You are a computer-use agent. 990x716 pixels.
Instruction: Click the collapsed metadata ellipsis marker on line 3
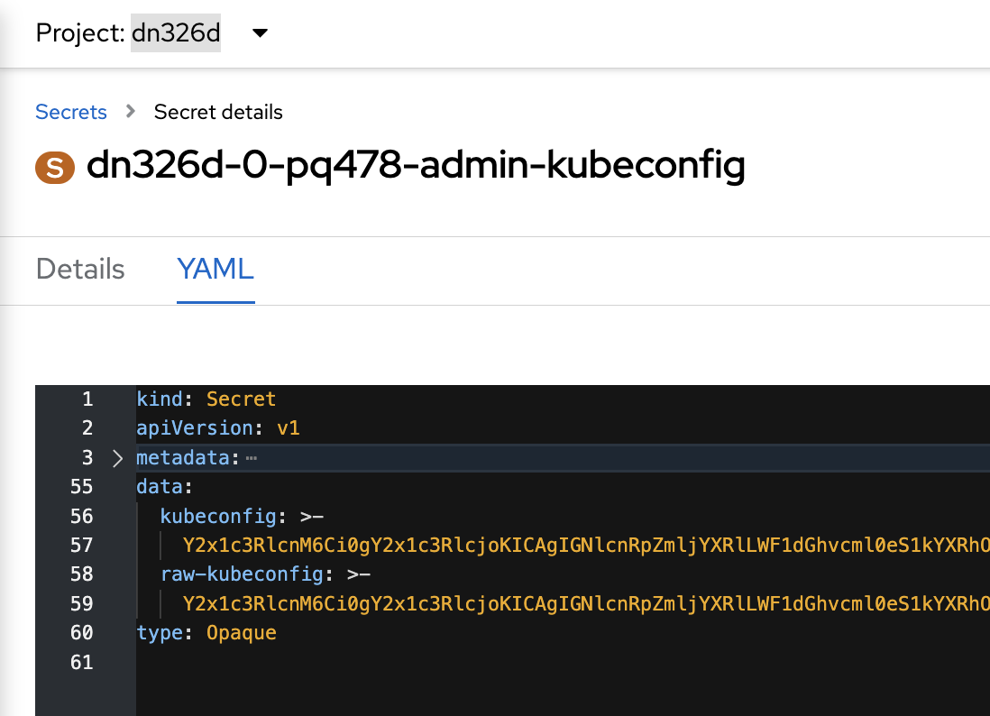(x=251, y=458)
